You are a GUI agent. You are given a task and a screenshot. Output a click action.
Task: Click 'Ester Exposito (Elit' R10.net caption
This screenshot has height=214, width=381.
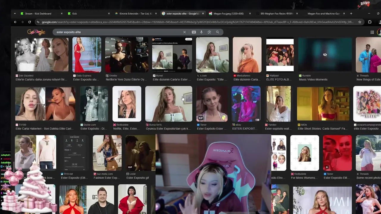74,178
